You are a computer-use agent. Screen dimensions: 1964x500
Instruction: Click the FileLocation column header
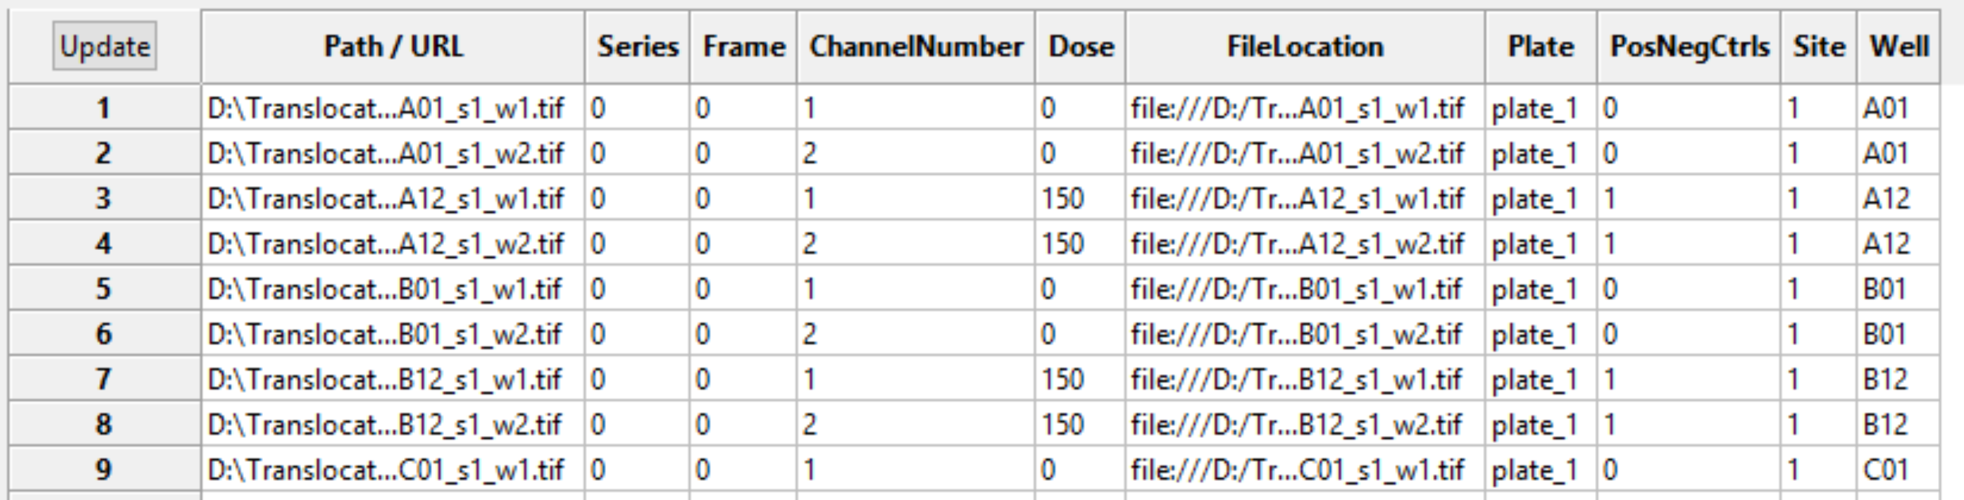tap(1305, 46)
